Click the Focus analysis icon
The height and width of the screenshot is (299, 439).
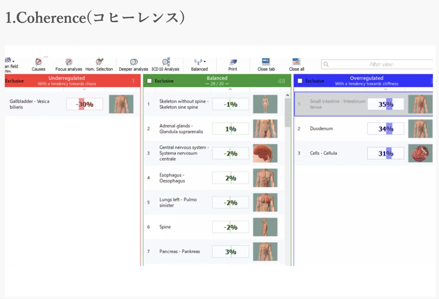[x=68, y=64]
